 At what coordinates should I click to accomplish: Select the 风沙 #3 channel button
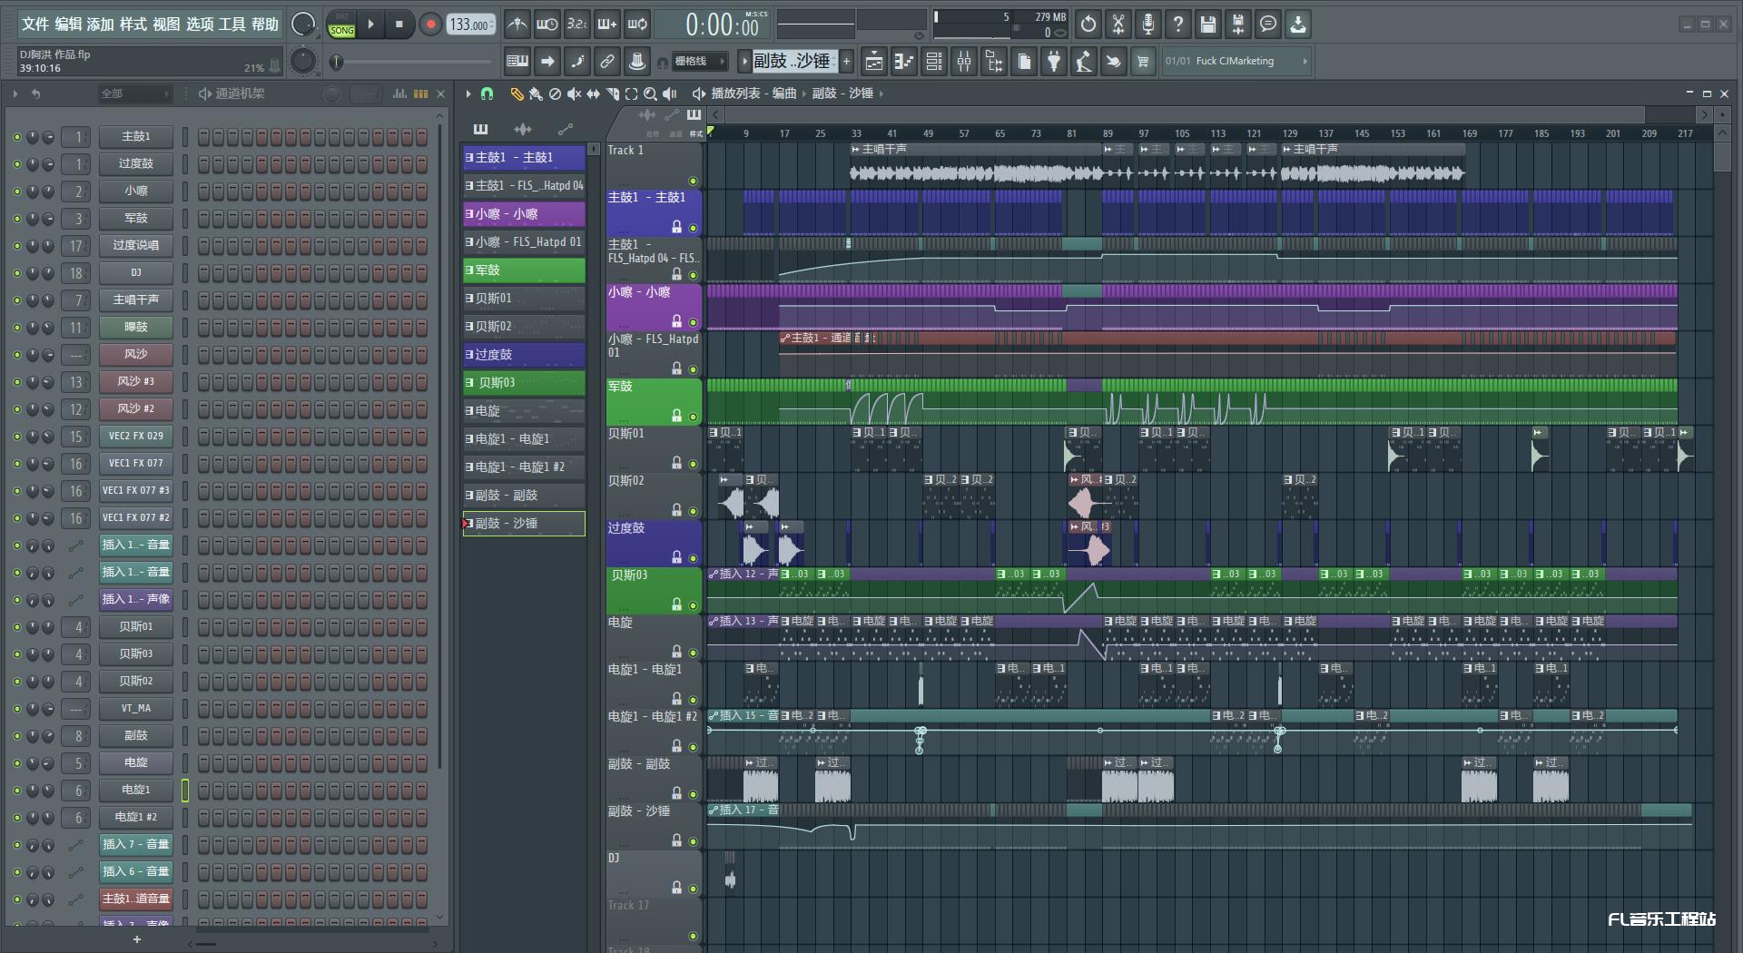(x=136, y=382)
